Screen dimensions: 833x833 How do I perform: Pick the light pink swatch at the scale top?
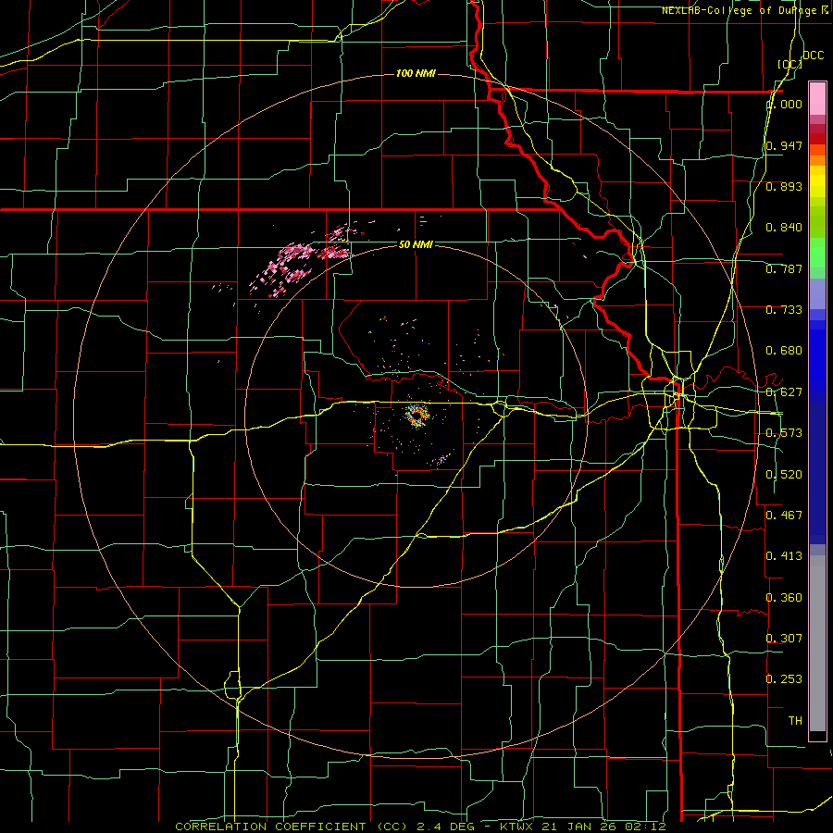pos(817,98)
